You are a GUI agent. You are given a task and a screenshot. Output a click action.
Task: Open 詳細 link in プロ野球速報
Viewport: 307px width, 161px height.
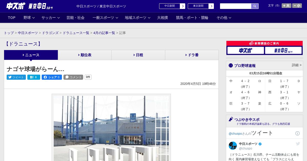point(297,65)
